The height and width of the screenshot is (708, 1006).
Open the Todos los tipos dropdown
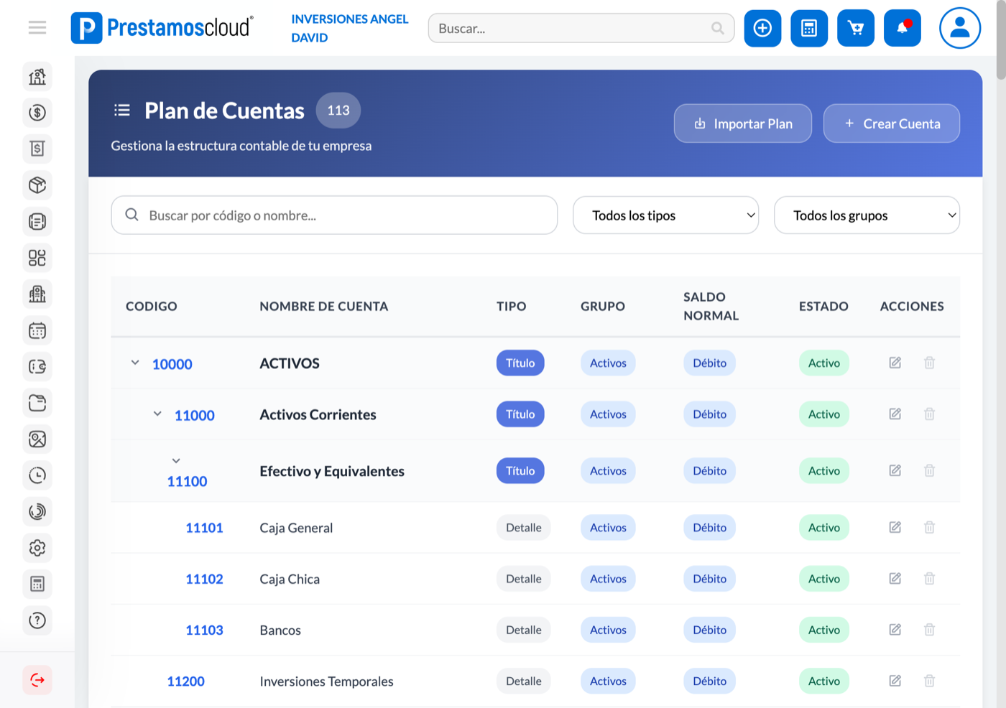pyautogui.click(x=665, y=215)
